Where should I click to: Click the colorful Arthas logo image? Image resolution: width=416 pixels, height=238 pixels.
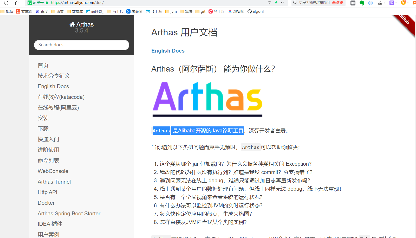coord(207,99)
